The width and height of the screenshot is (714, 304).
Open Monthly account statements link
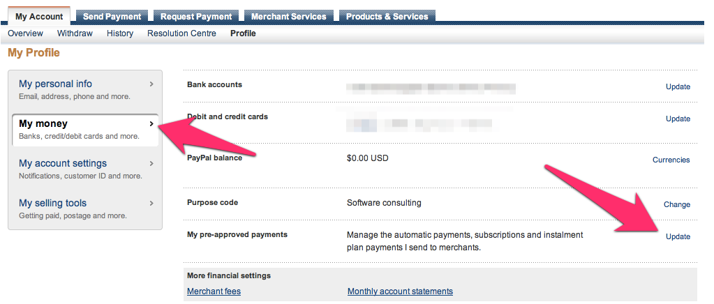point(400,291)
